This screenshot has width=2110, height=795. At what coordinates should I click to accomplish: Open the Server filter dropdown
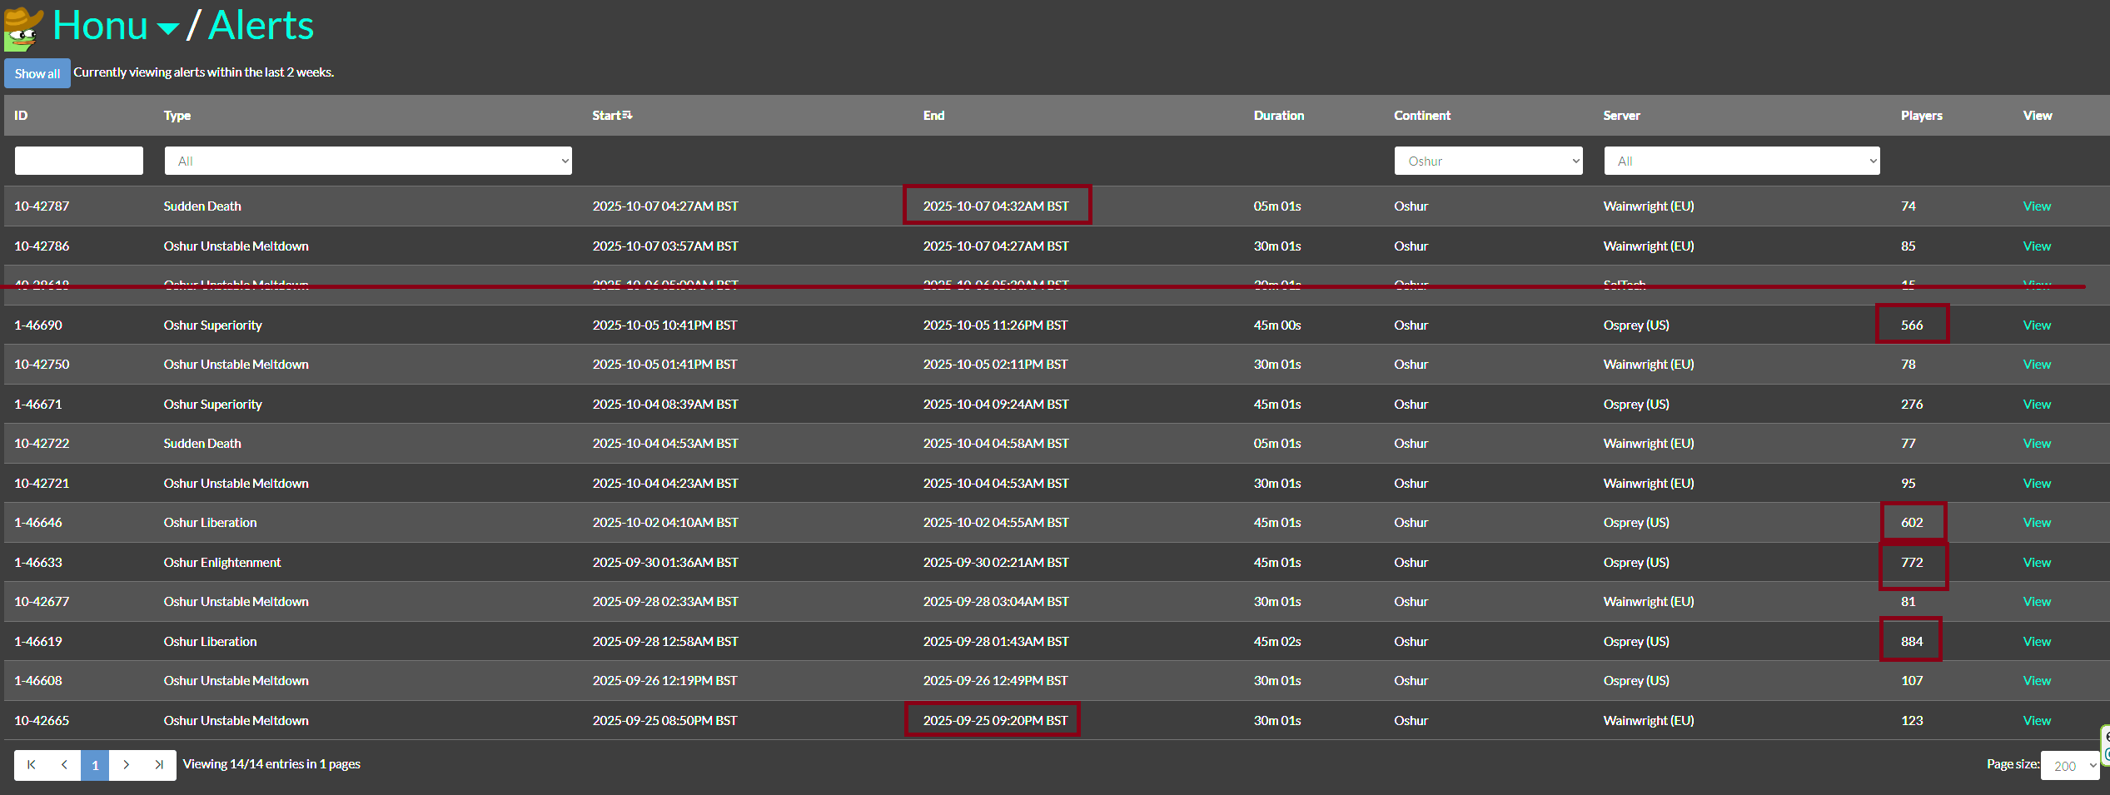click(1741, 161)
